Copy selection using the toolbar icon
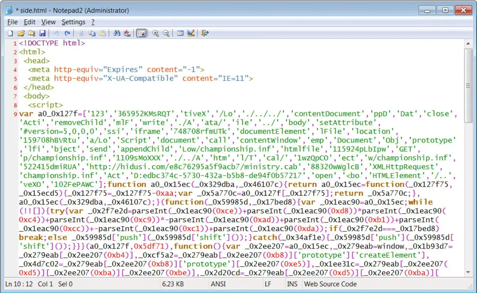This screenshot has height=293, width=477. tap(92, 33)
